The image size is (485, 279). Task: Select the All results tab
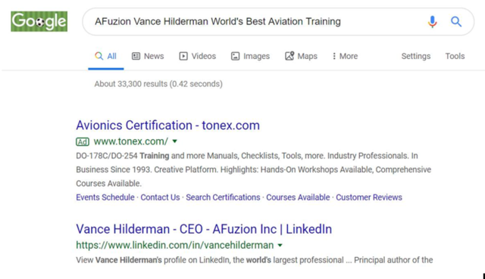coord(106,56)
